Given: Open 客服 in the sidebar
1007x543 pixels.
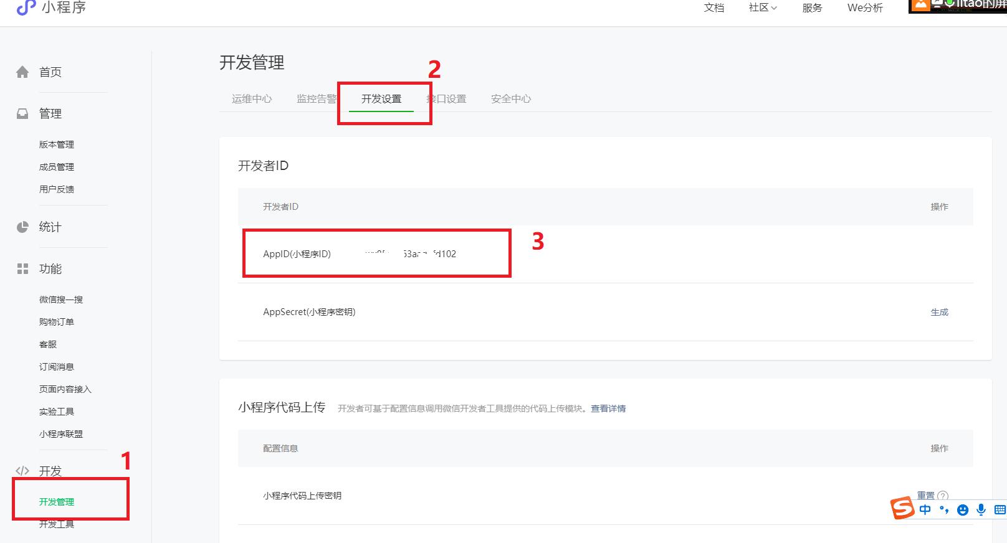Looking at the screenshot, I should [48, 344].
